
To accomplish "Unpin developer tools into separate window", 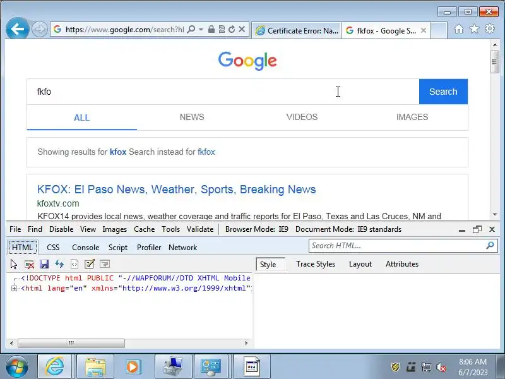I will click(x=477, y=229).
